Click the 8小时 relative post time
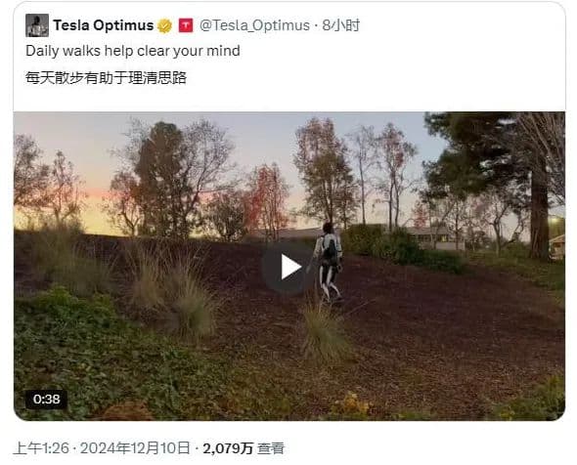The width and height of the screenshot is (577, 465). (340, 25)
